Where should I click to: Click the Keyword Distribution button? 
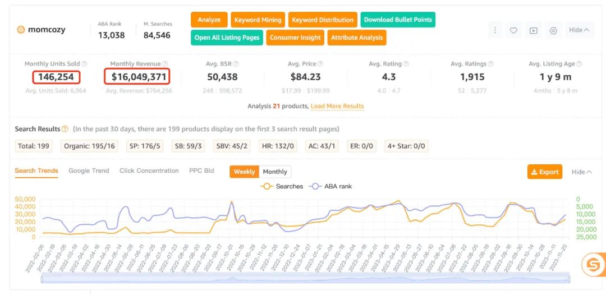tap(323, 20)
